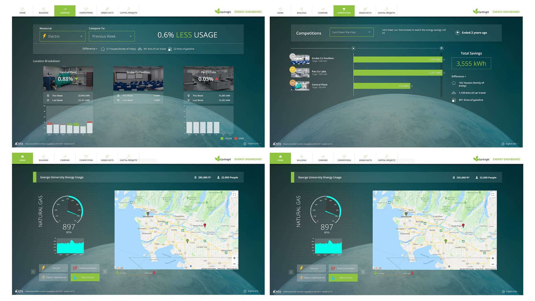Image resolution: width=535 pixels, height=301 pixels.
Task: Open the Pac-Co Labs 0.03% location card
Action: pos(208,78)
